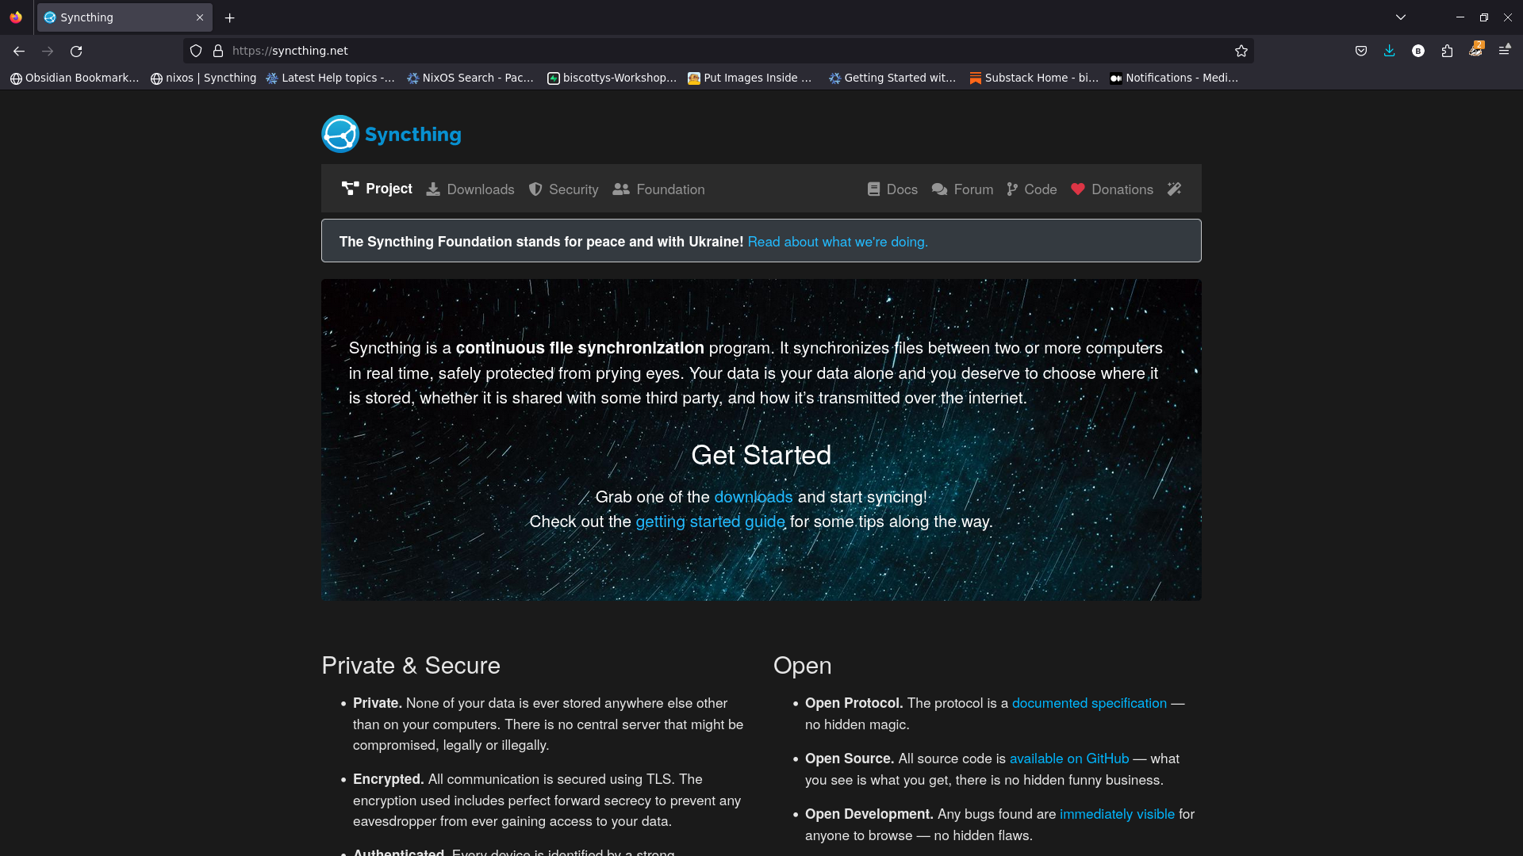Viewport: 1523px width, 856px height.
Task: Open the Put Images Inside bookmark
Action: pos(750,78)
